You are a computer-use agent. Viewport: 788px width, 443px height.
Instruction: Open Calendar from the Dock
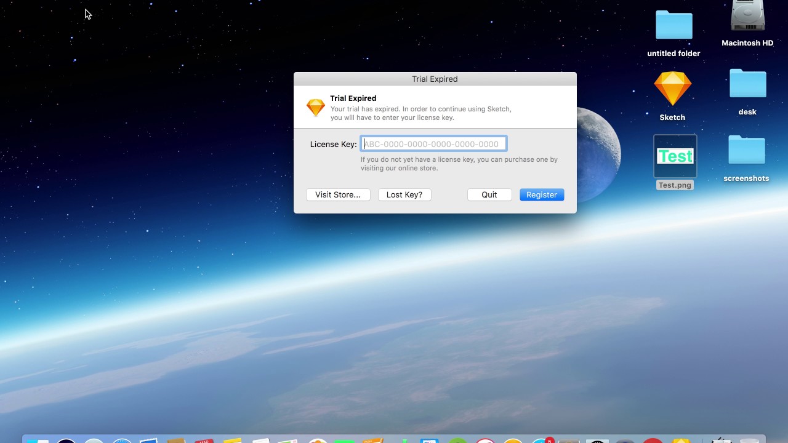[x=204, y=441]
